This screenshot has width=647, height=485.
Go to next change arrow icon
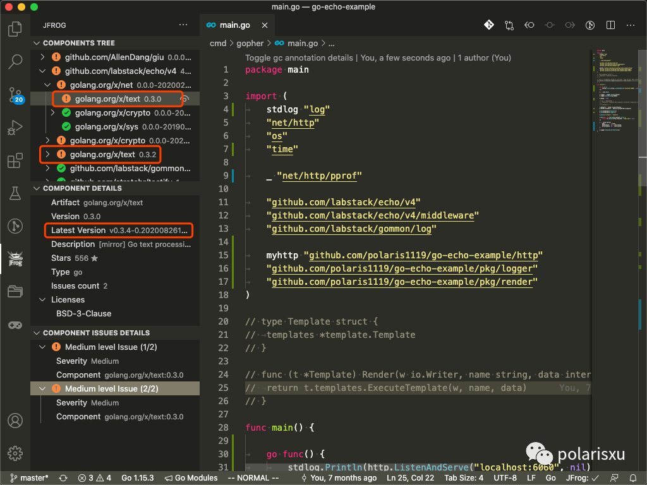570,25
